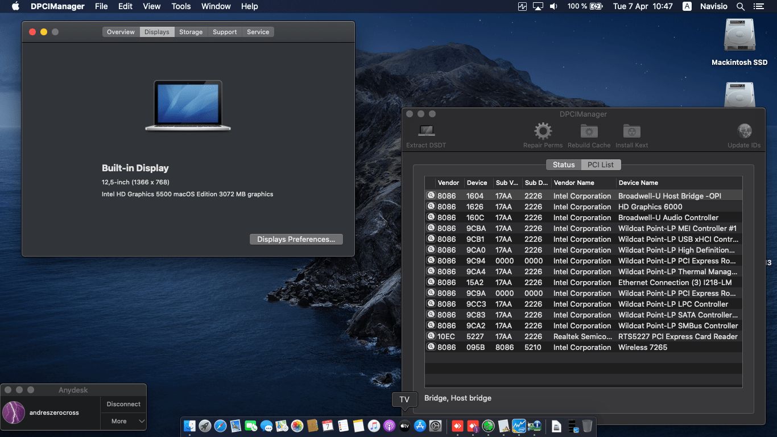
Task: Open Apple TV app from the dock
Action: (x=404, y=426)
